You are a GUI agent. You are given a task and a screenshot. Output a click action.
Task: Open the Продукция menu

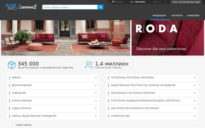pos(160,16)
